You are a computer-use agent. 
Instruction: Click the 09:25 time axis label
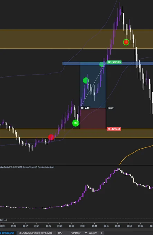[48, 226]
